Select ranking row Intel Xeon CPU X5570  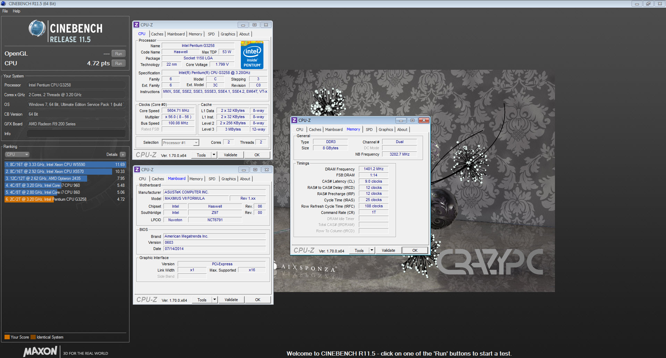click(x=65, y=172)
